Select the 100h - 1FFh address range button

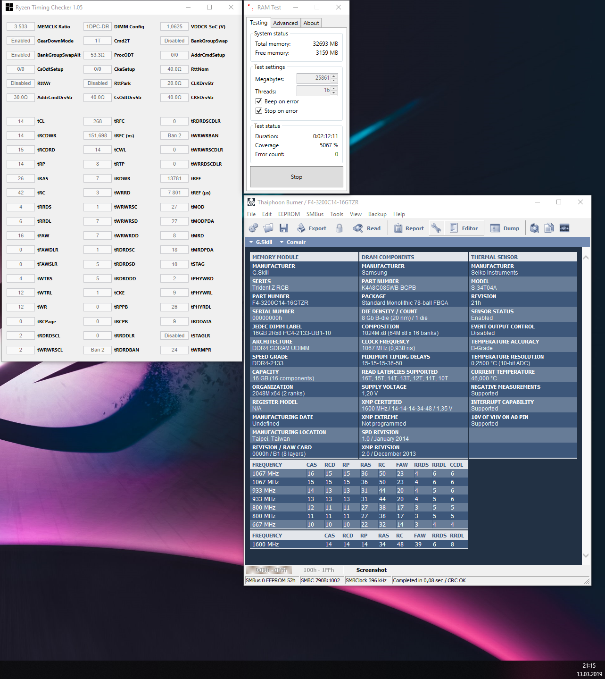(319, 570)
